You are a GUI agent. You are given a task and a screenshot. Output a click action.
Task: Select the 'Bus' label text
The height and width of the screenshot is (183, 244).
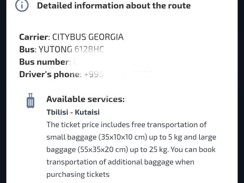coord(27,49)
